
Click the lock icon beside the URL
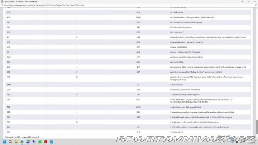pyautogui.click(x=3, y=5)
